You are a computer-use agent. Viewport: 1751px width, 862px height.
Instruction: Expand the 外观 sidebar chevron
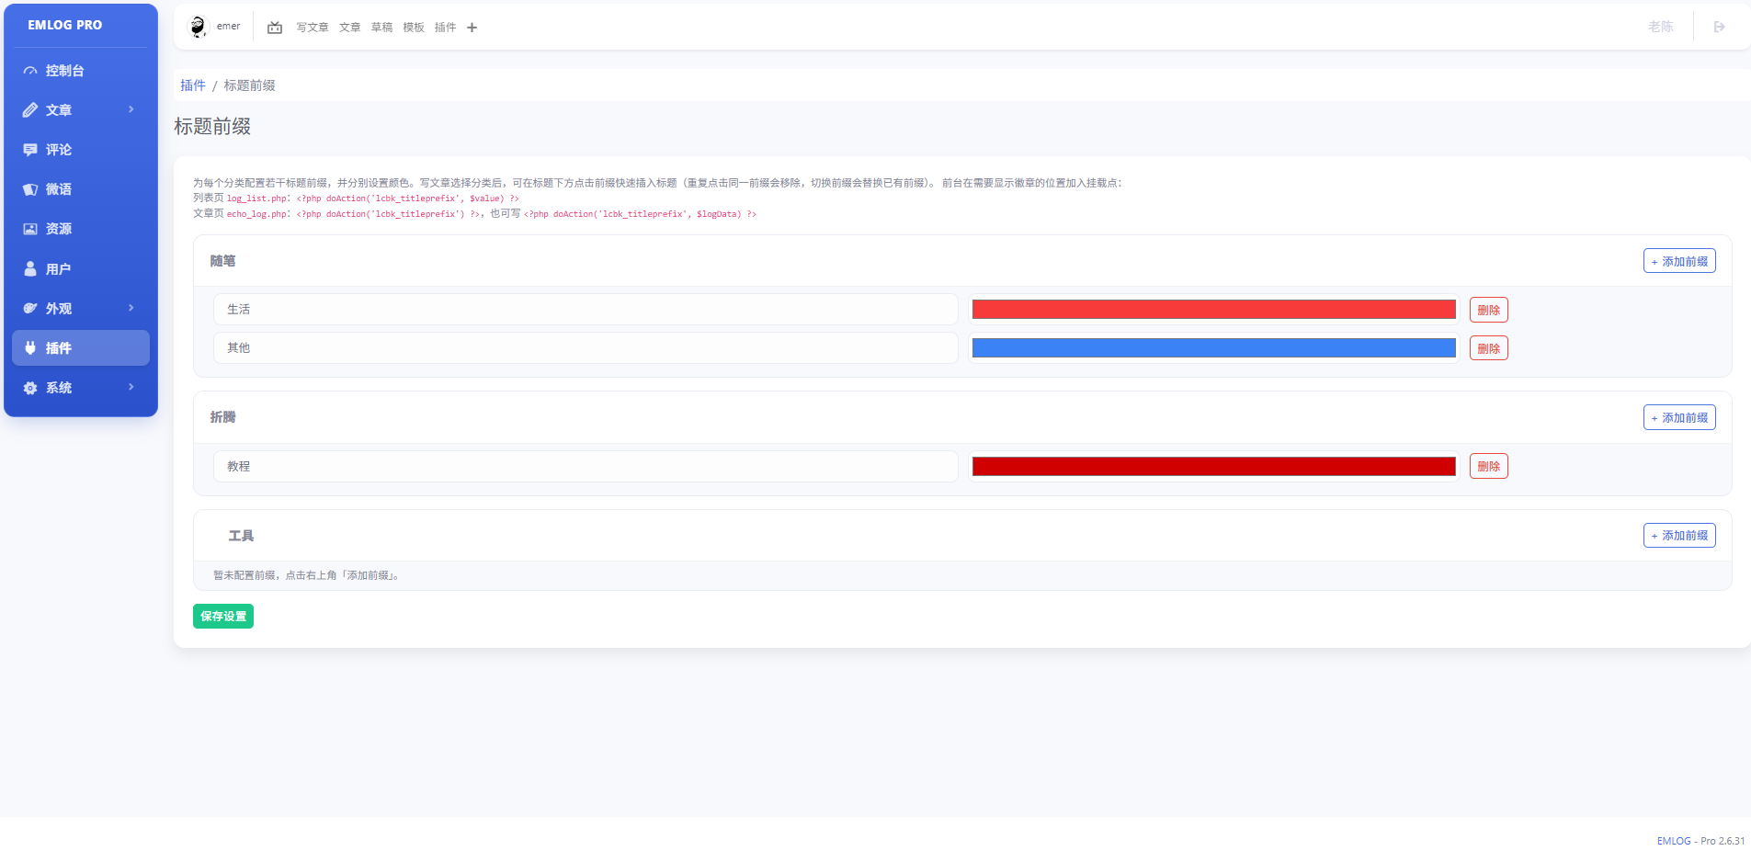pos(131,308)
